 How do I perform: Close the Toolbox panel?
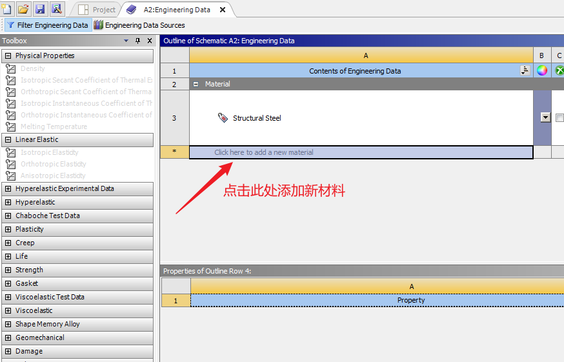pyautogui.click(x=150, y=41)
